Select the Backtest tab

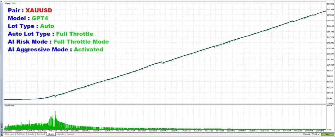(41, 134)
